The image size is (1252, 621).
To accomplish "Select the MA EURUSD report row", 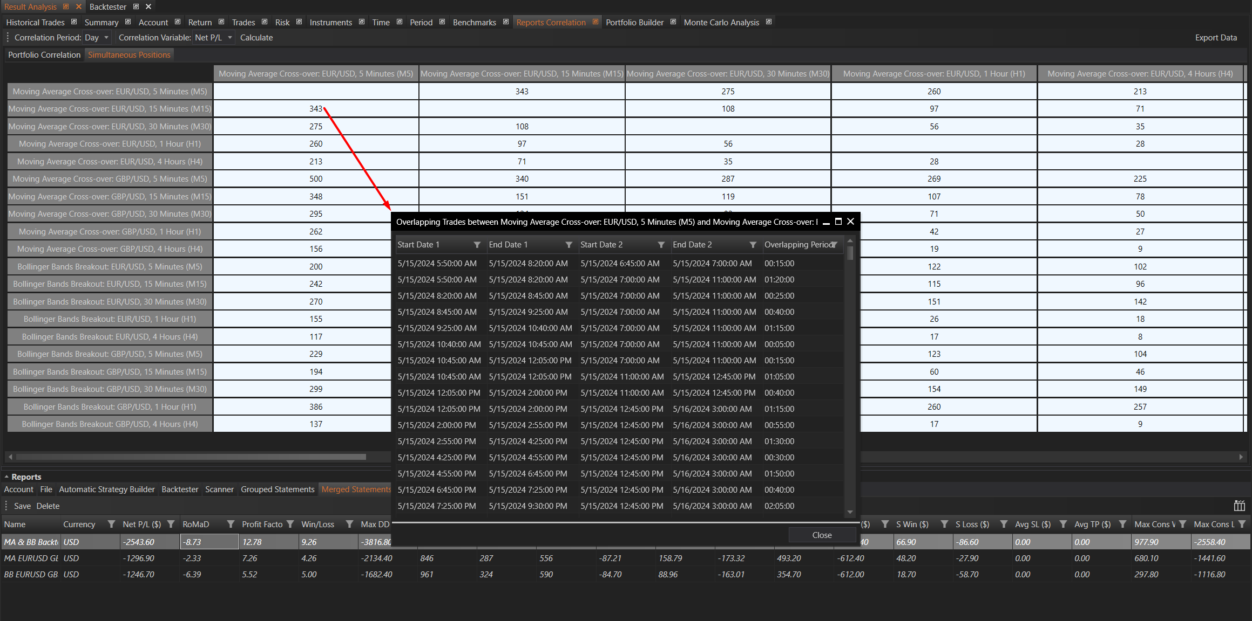I will pos(31,558).
